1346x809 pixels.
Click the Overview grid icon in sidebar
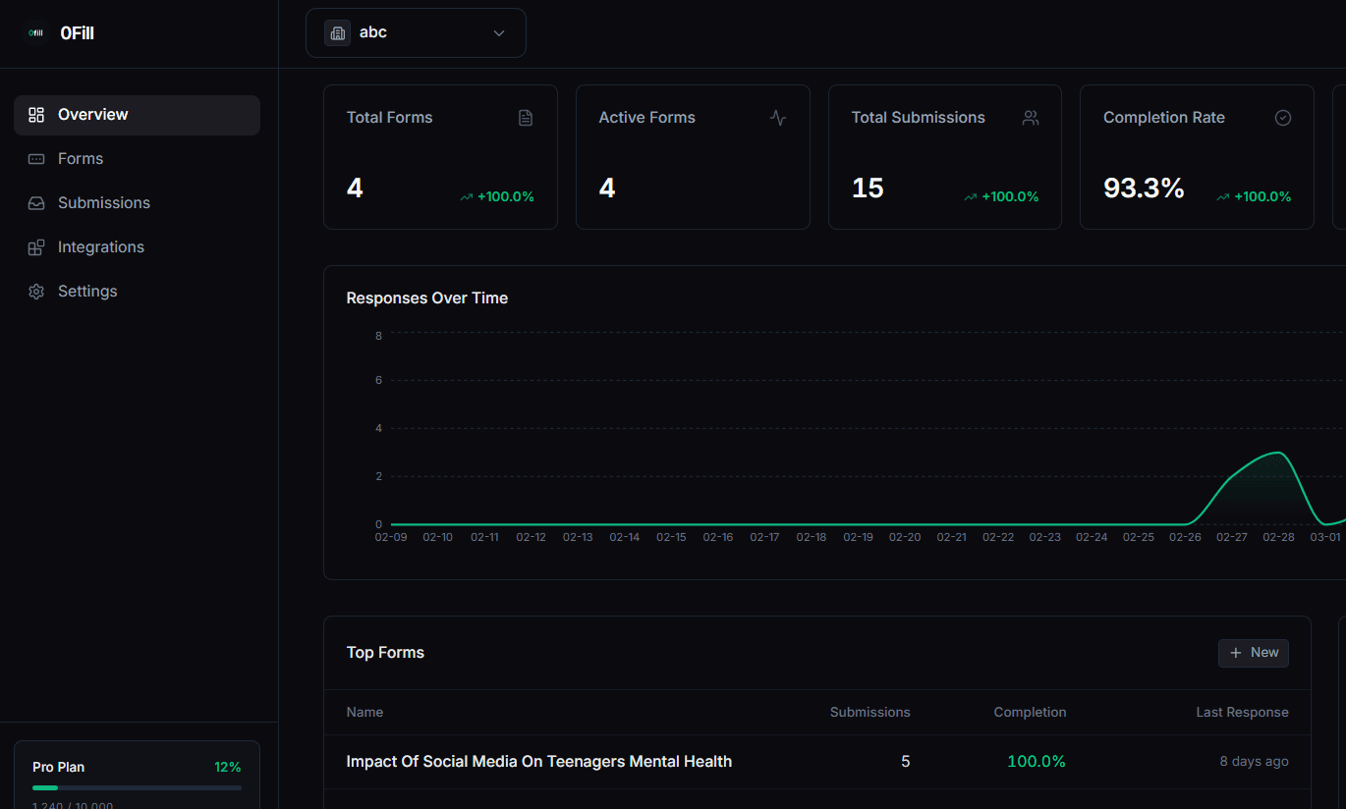(x=36, y=115)
